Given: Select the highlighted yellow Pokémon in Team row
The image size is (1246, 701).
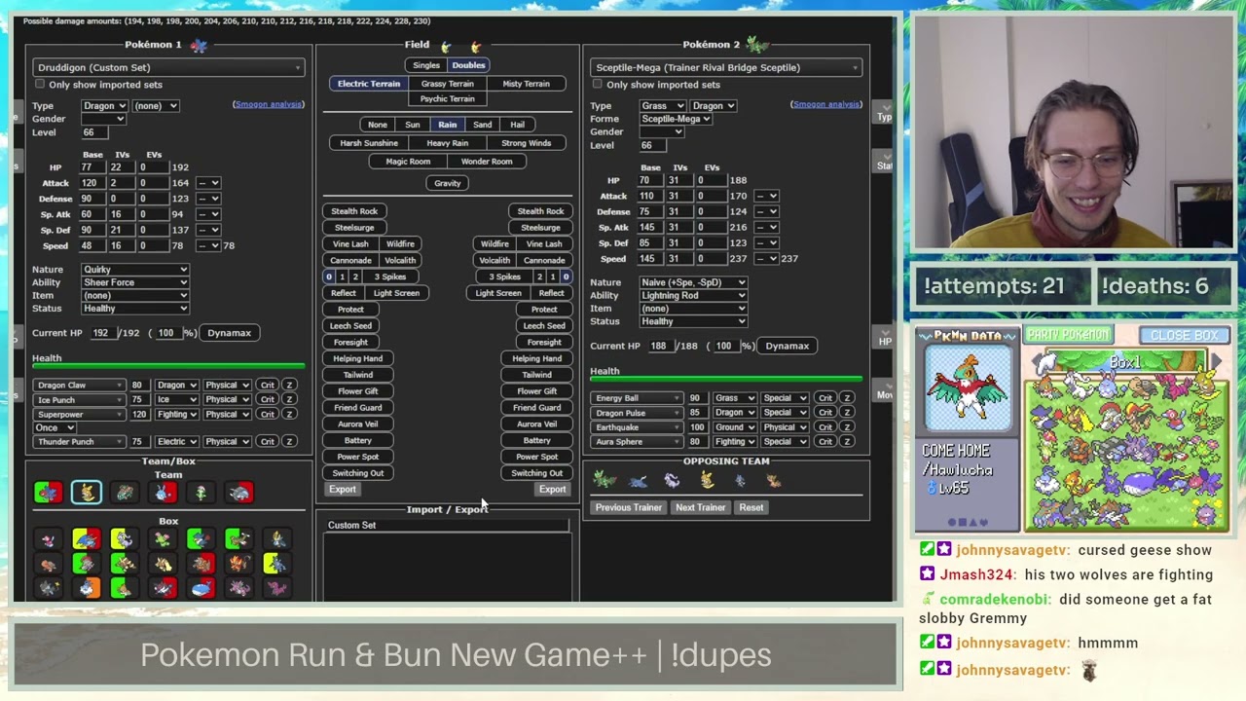Looking at the screenshot, I should tap(86, 494).
